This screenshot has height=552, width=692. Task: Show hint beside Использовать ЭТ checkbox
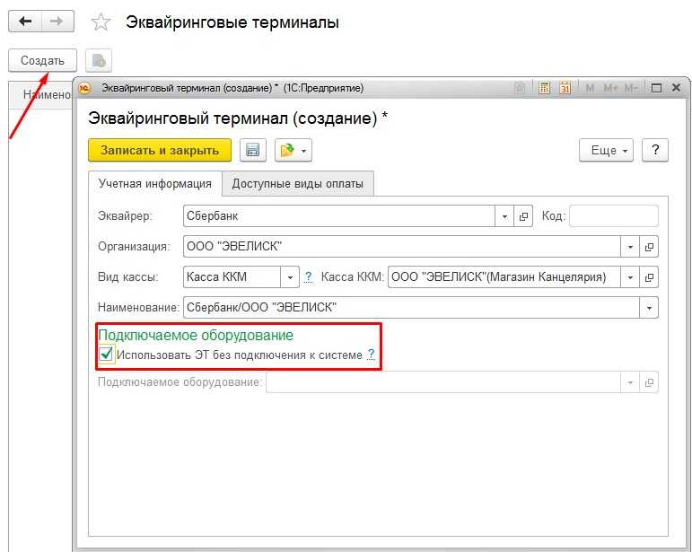372,355
